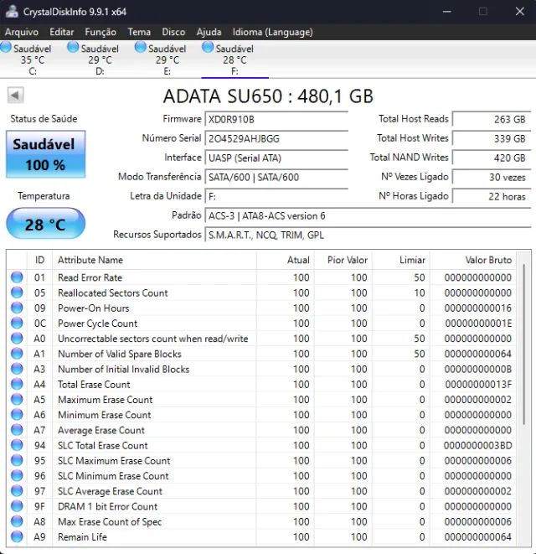Click the Modo Transferência field

(276, 177)
